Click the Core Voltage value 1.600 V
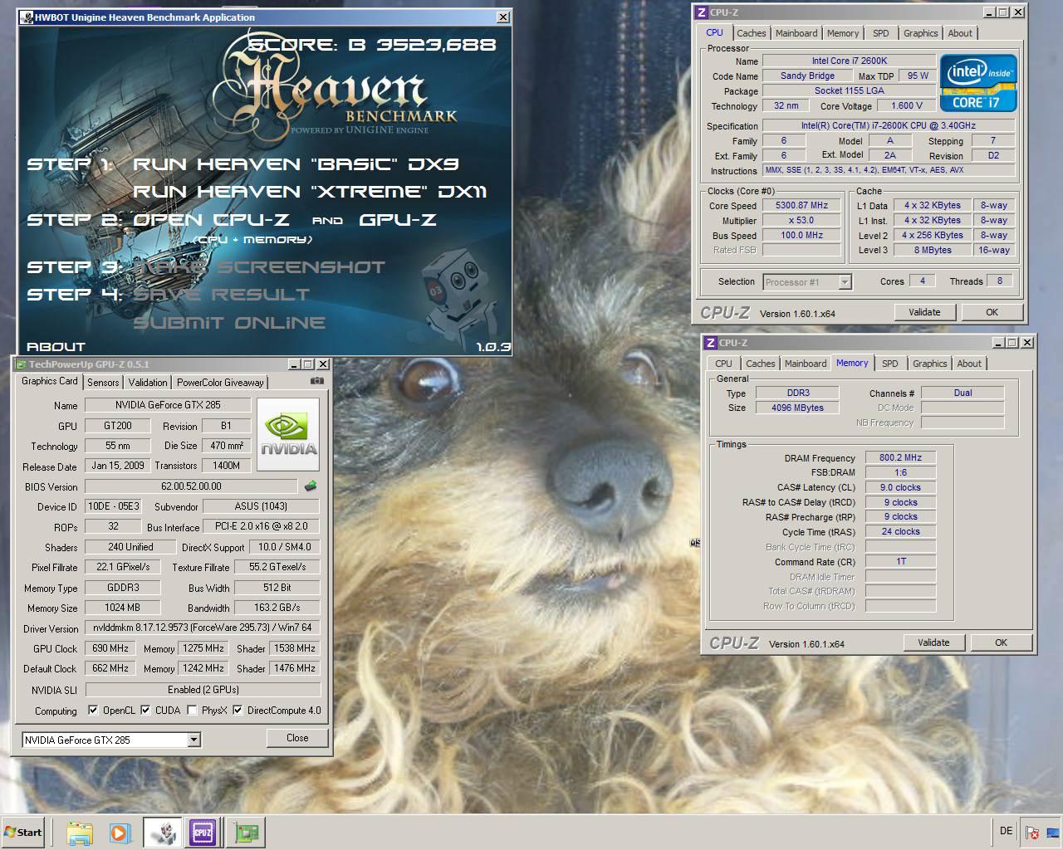 (x=907, y=105)
